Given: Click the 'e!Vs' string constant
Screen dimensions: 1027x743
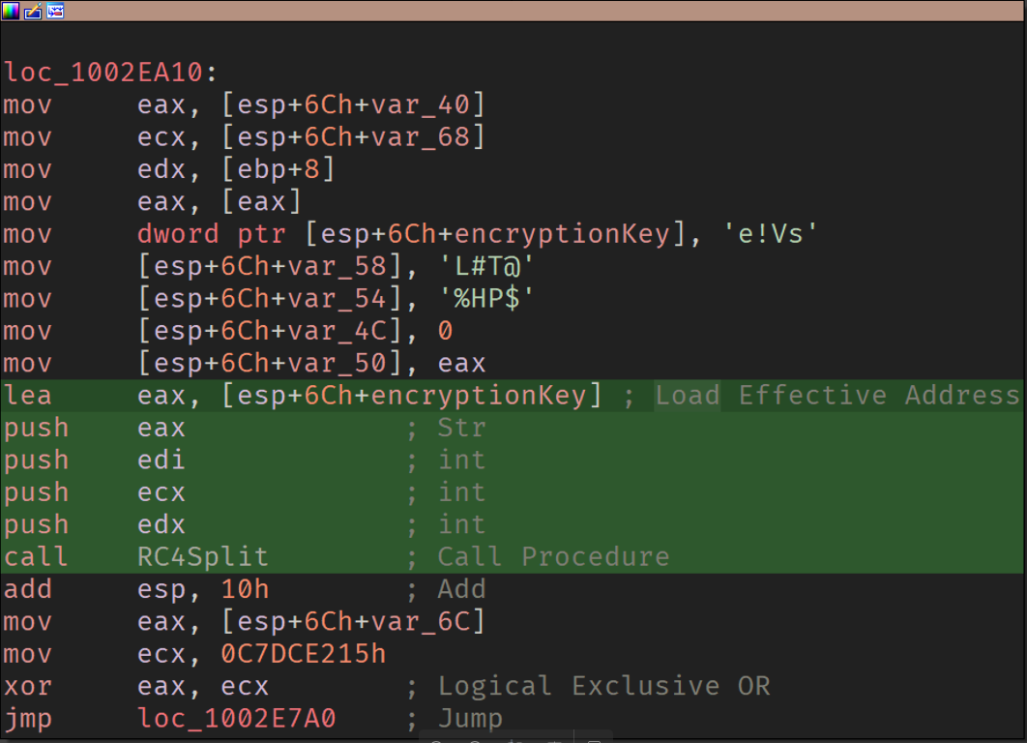Looking at the screenshot, I should coord(770,233).
